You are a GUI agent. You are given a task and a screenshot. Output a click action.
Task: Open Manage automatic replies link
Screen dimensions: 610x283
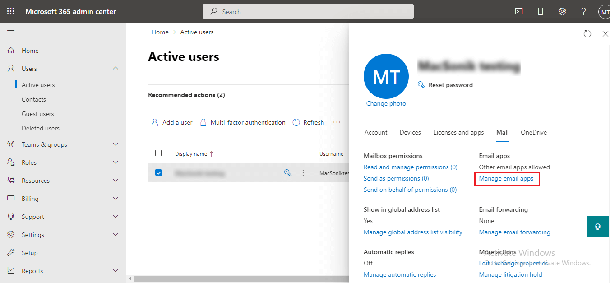tap(400, 274)
